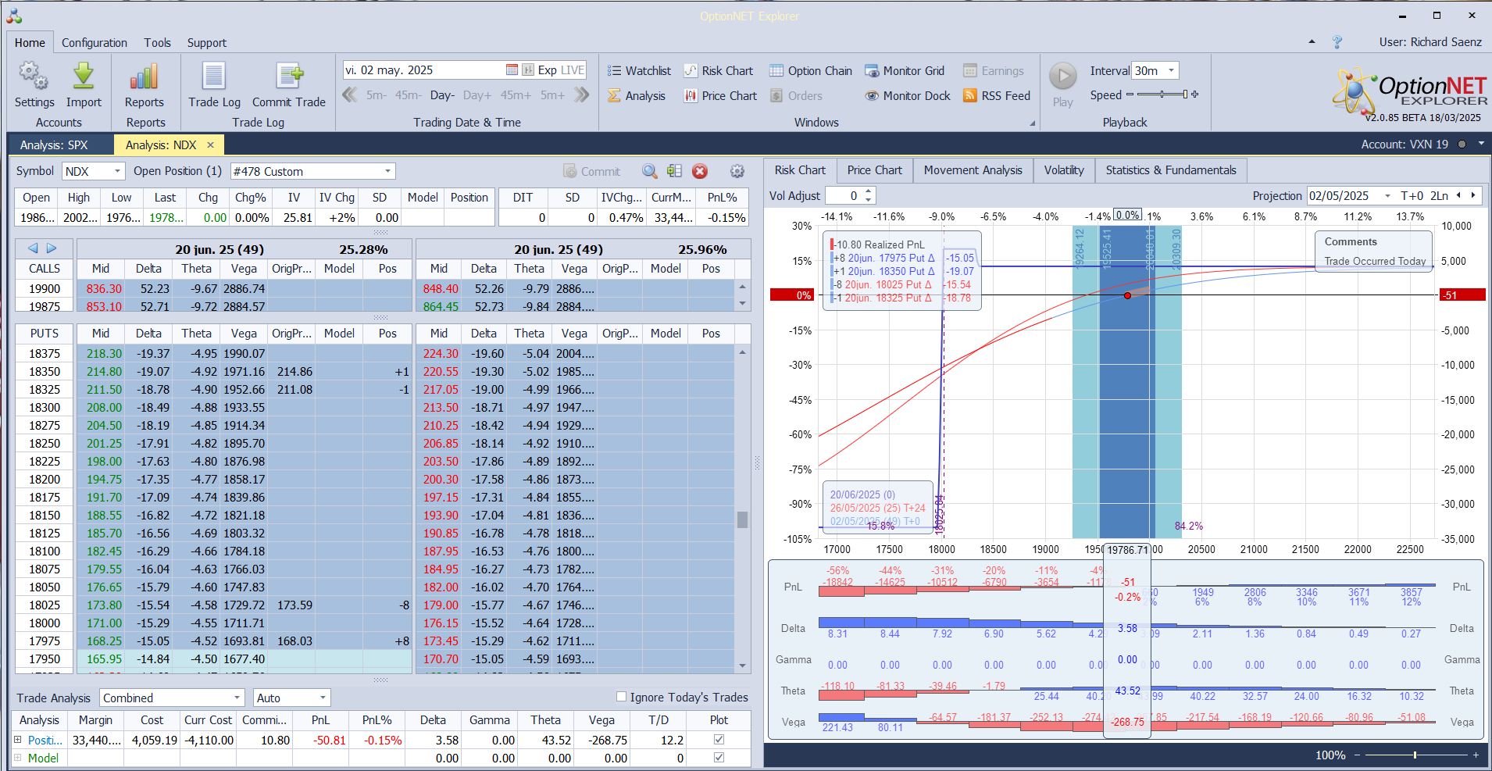Open the calendar date picker icon
1492x771 pixels.
click(x=512, y=70)
